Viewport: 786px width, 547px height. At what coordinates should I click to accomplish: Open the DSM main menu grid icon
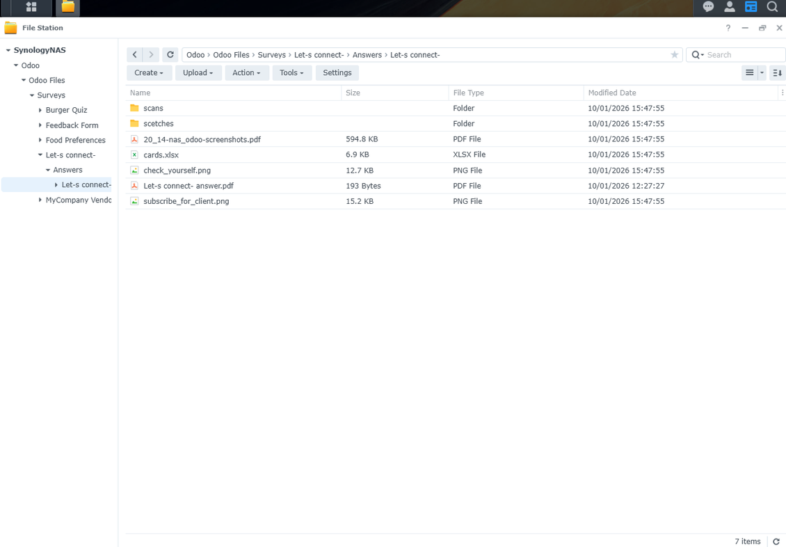click(x=31, y=7)
